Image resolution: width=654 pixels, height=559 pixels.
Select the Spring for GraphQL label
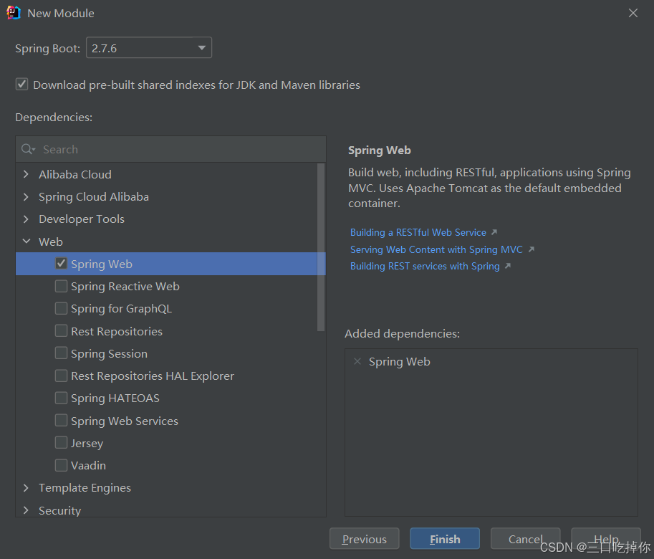pos(121,309)
